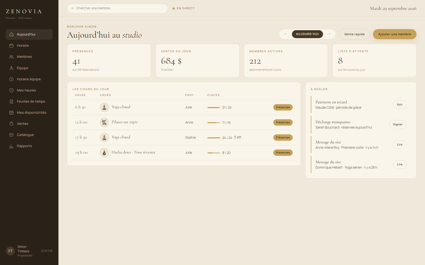The image size is (425, 265).
Task: Click the 8 / 20 places progress bar
Action: point(214,153)
